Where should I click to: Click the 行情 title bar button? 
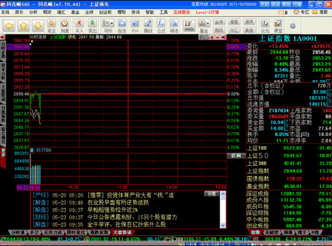pyautogui.click(x=297, y=4)
